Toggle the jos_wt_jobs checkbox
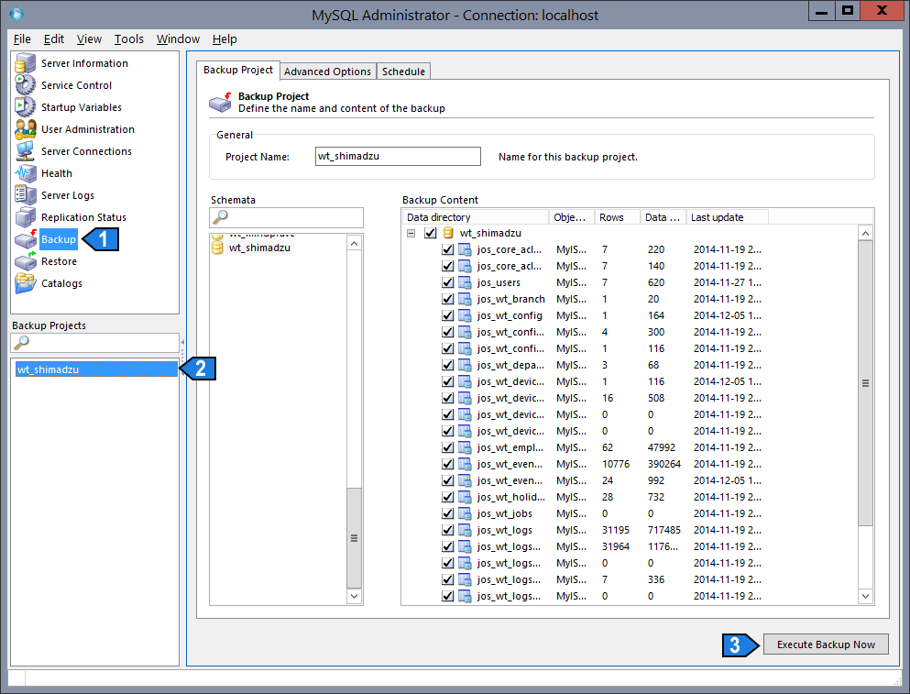Image resolution: width=910 pixels, height=694 pixels. point(447,513)
